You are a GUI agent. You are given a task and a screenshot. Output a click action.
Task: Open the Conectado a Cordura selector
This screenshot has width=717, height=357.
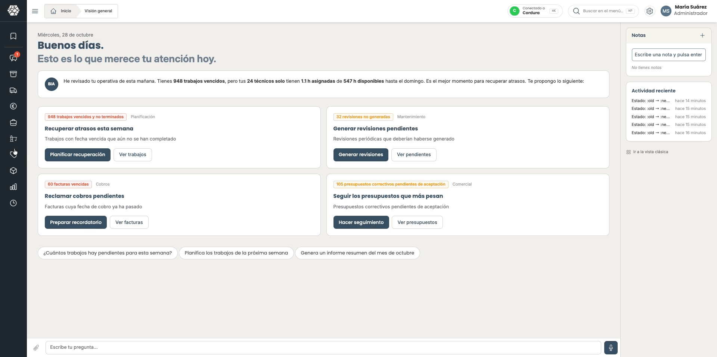coord(535,11)
